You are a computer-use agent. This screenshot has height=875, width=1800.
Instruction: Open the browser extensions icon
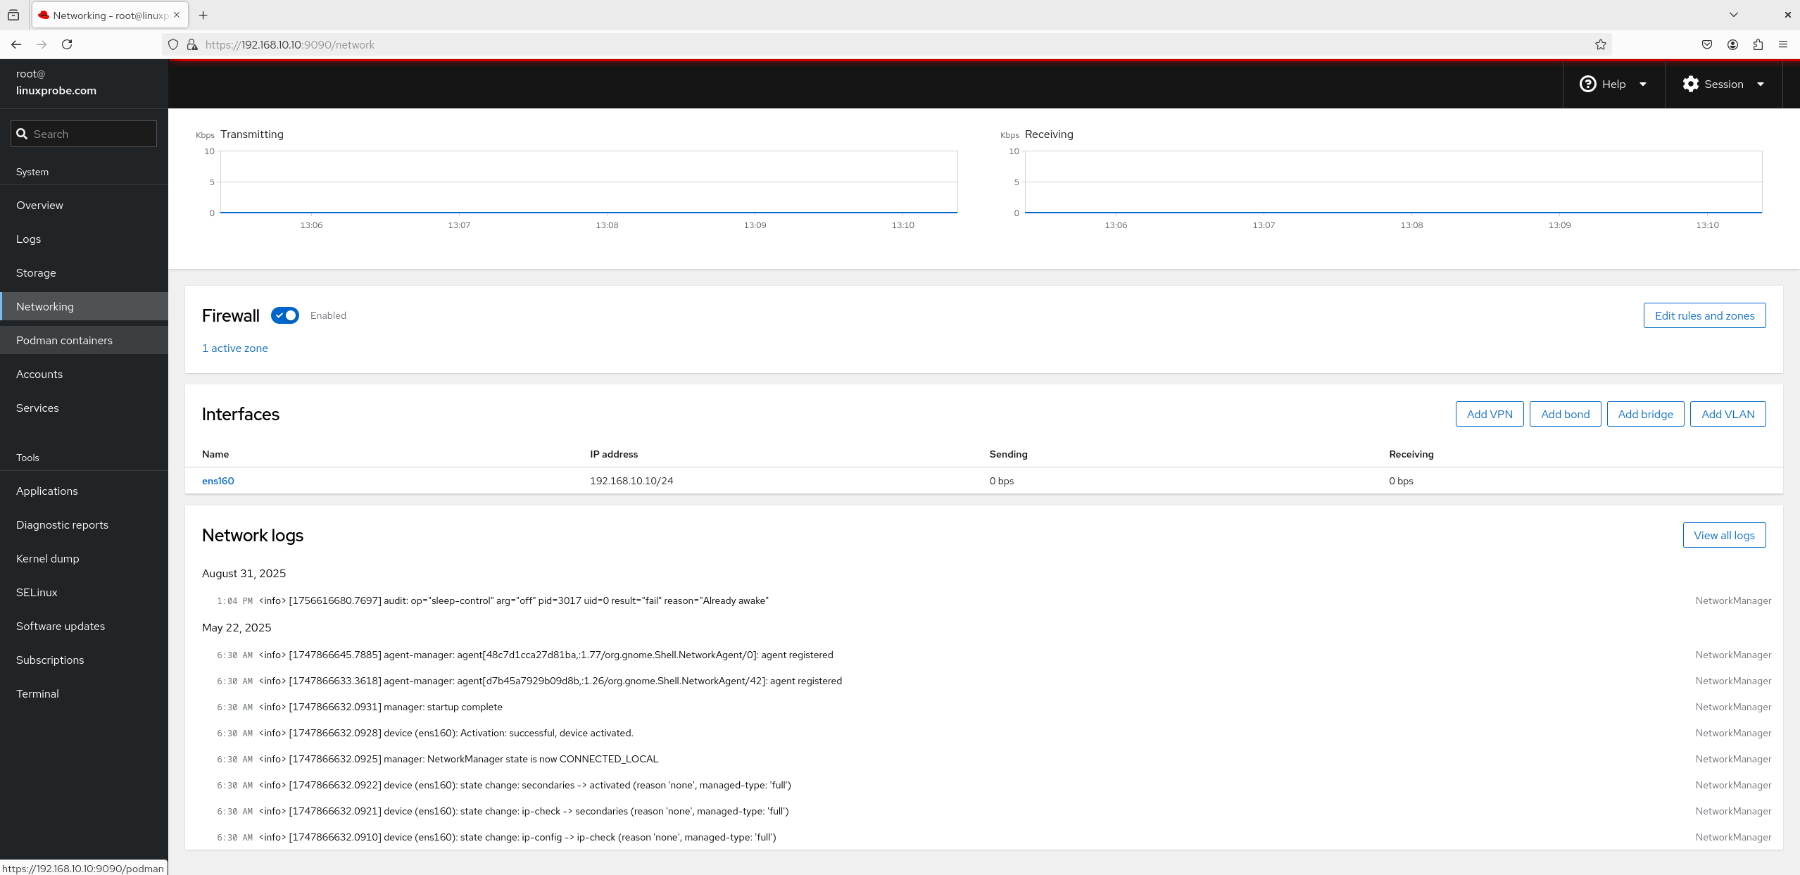pos(1758,44)
